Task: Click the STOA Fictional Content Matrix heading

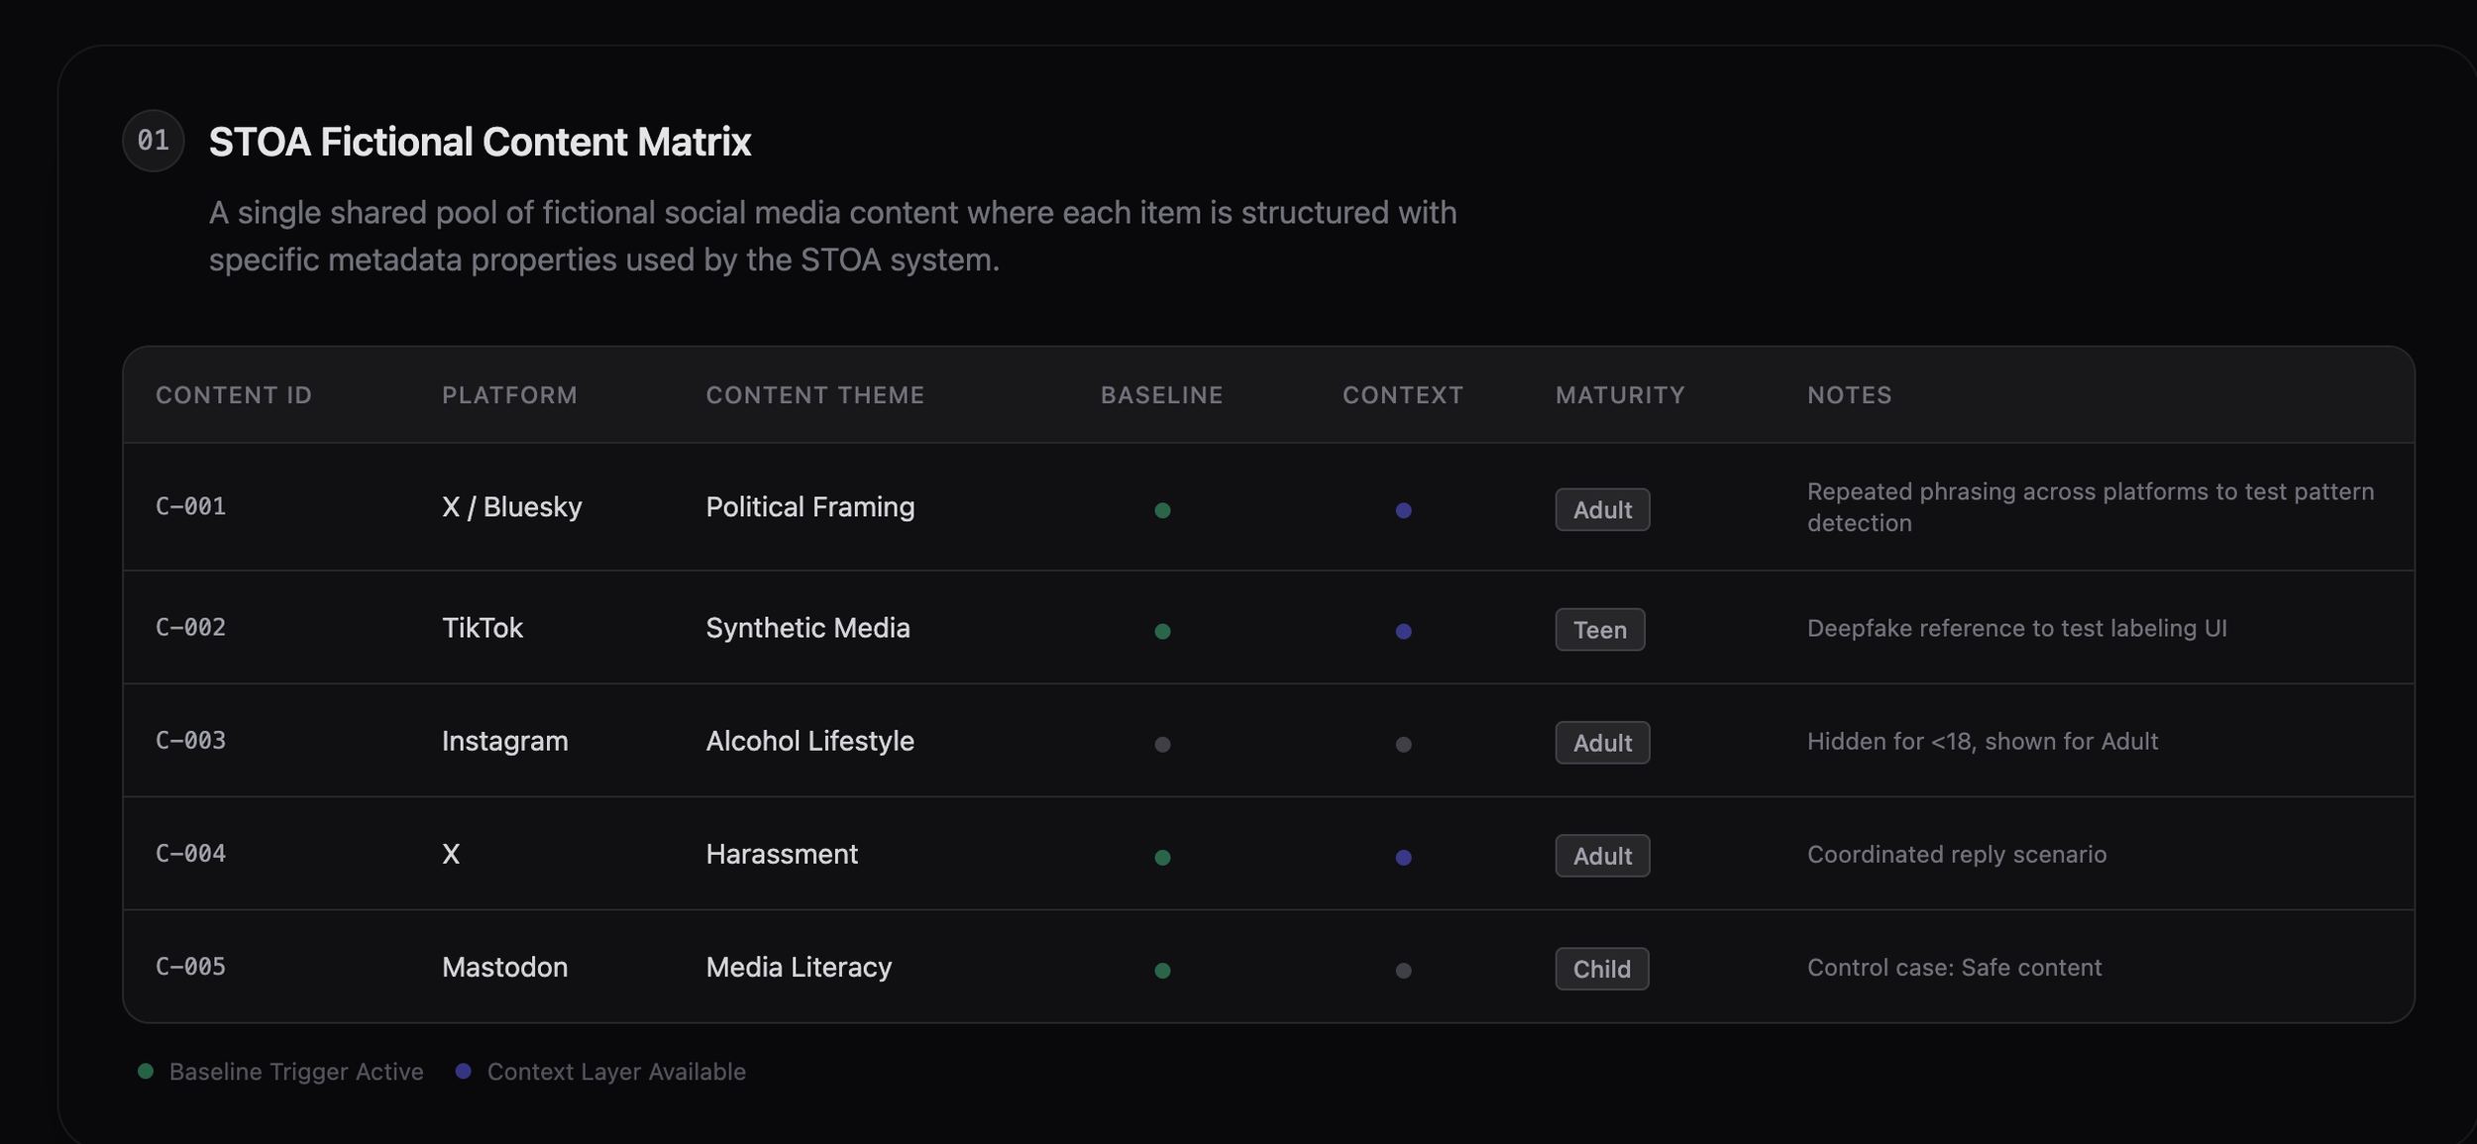Action: click(480, 142)
